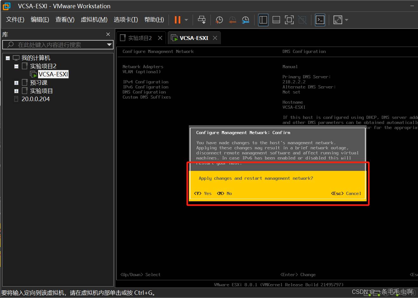Open the 虚拟机(M) menu

94,20
